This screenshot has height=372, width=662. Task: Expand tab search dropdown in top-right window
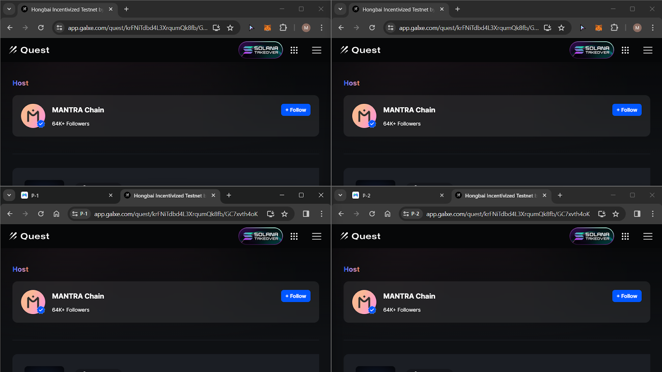340,9
